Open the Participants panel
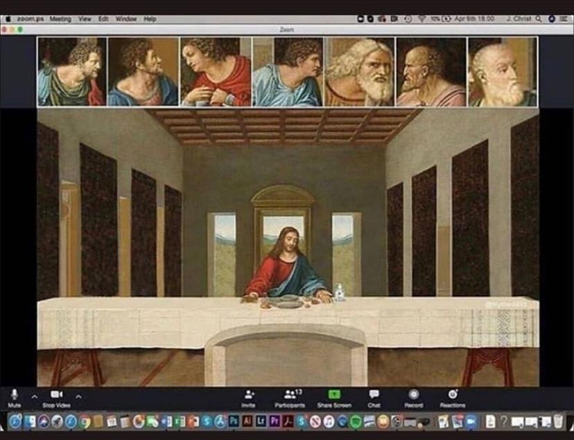The width and height of the screenshot is (574, 440). click(x=290, y=398)
